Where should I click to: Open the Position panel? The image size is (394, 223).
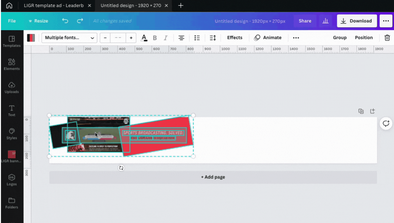point(364,38)
